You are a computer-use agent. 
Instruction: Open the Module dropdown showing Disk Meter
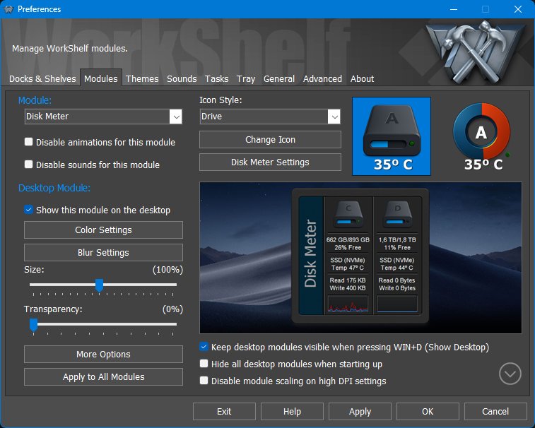pyautogui.click(x=103, y=117)
